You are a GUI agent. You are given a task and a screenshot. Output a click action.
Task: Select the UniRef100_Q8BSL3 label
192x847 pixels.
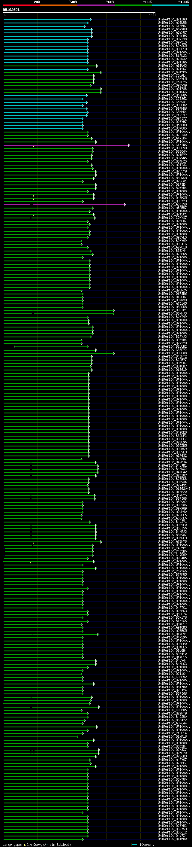[172, 452]
